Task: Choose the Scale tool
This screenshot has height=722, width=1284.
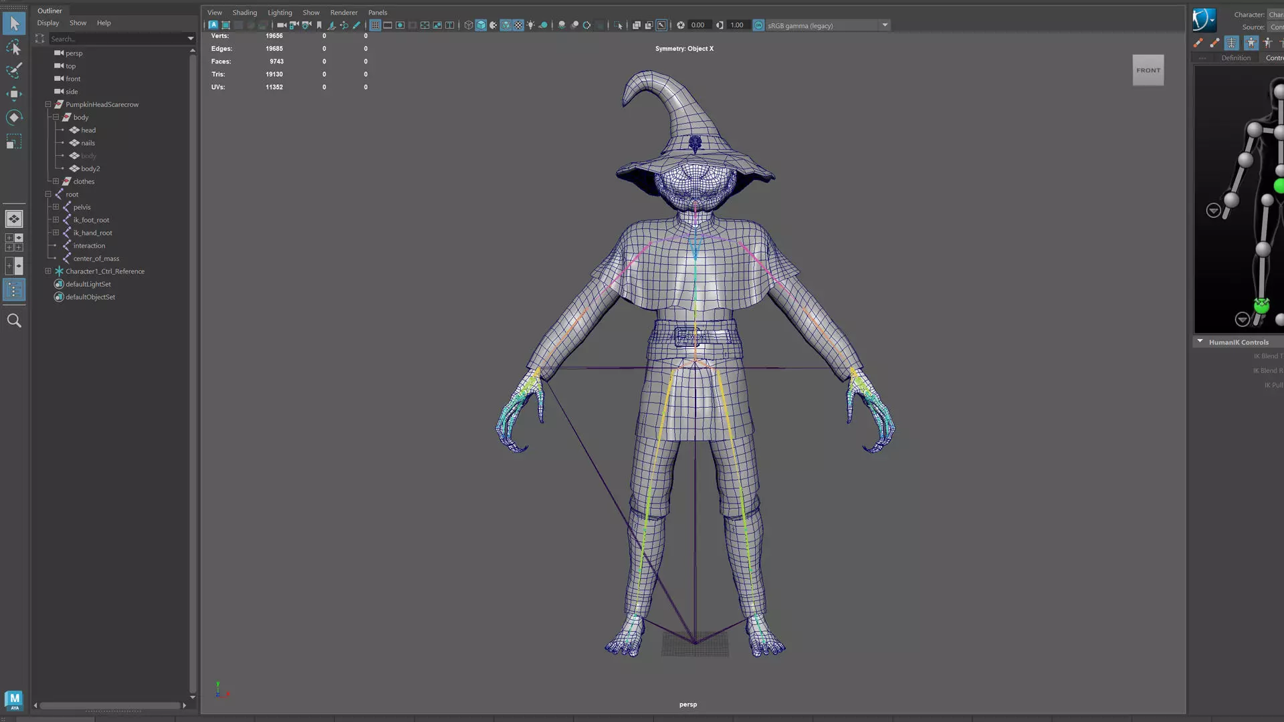Action: [14, 142]
